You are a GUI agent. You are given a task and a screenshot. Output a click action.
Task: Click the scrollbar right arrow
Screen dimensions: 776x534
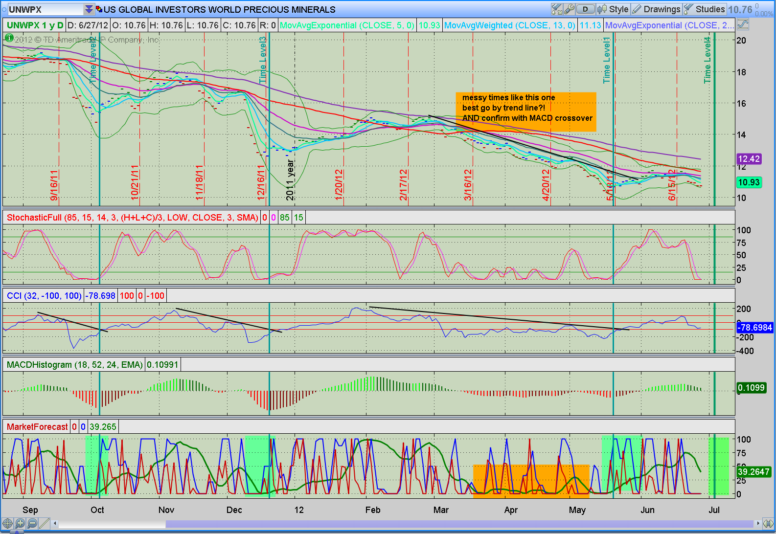click(758, 523)
